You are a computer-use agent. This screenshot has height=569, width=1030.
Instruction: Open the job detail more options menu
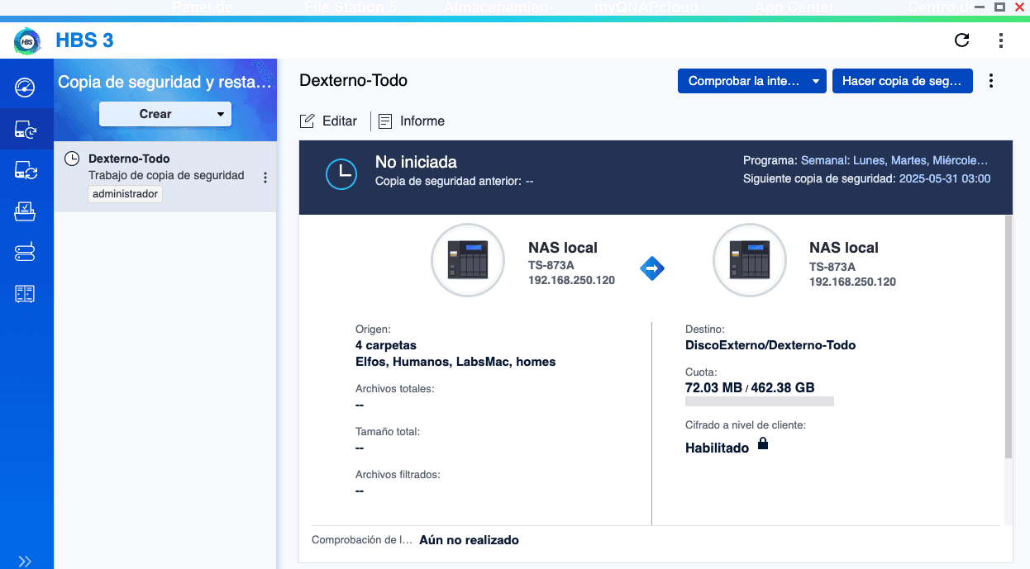[x=991, y=81]
